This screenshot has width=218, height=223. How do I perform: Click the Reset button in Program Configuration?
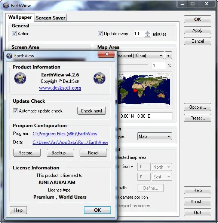93,153
